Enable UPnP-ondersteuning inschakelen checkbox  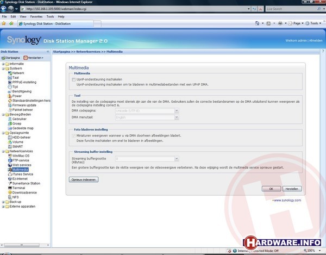(x=73, y=79)
